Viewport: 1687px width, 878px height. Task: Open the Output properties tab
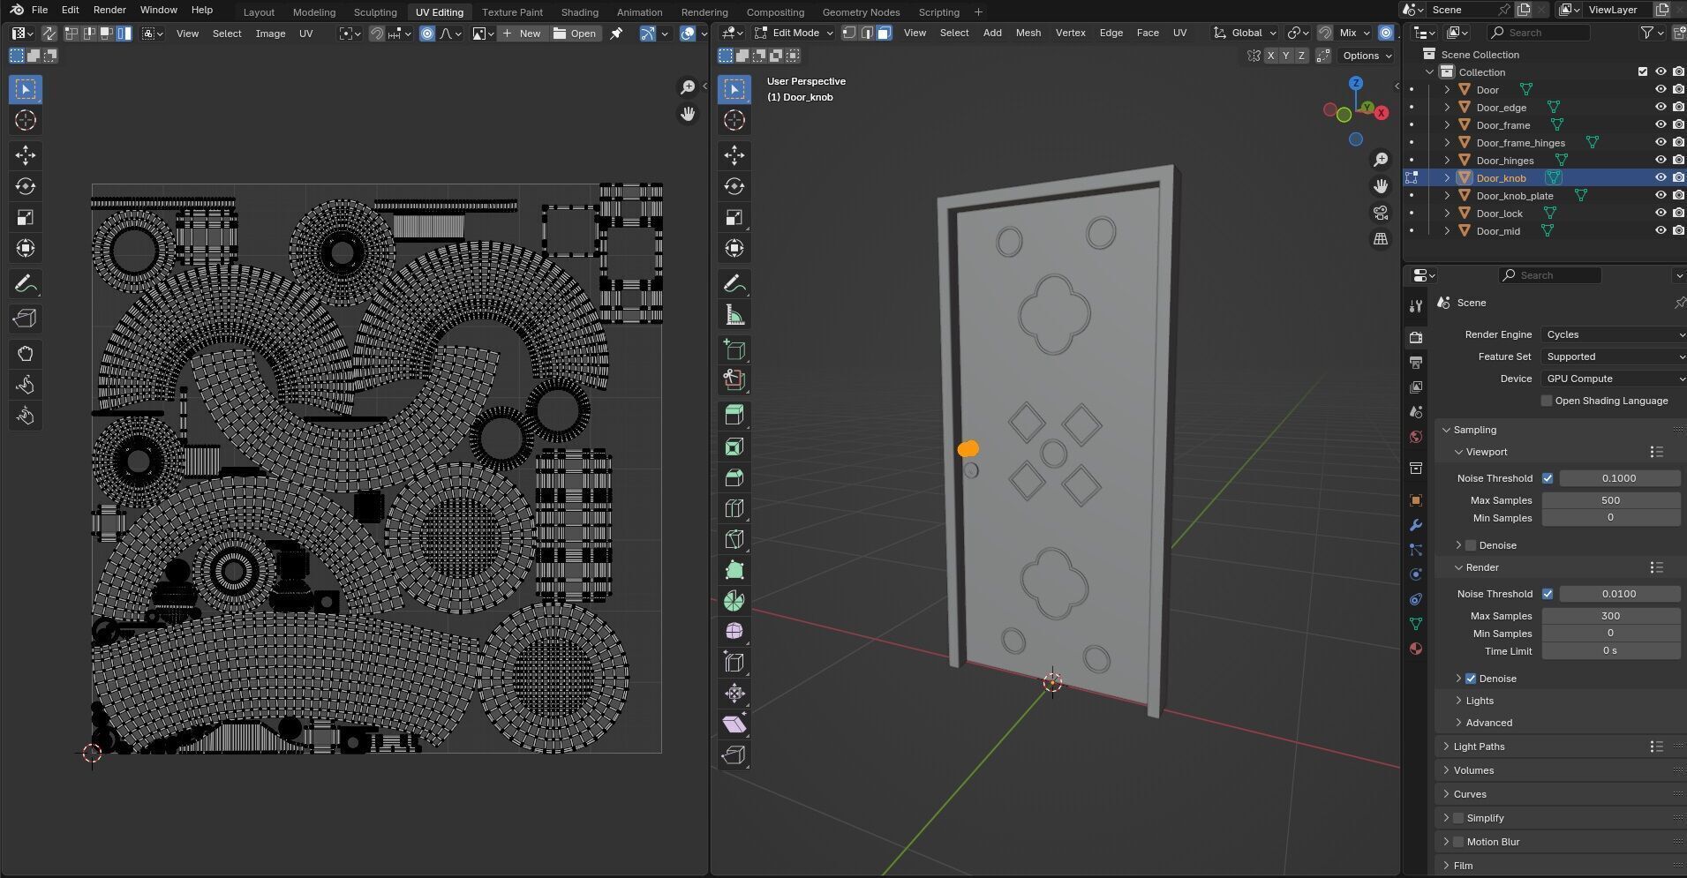tap(1416, 363)
